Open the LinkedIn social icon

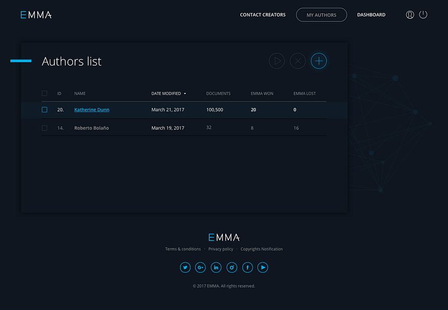(x=216, y=267)
